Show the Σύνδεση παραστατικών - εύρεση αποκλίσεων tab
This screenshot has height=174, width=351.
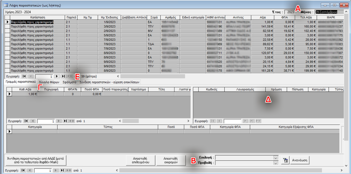[x=110, y=82]
